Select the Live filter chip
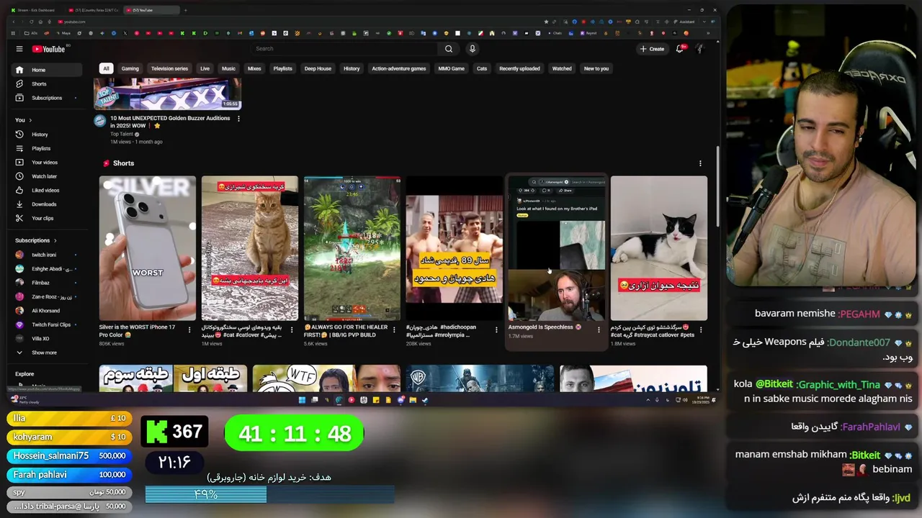Screen dimensions: 922x518 coord(205,68)
